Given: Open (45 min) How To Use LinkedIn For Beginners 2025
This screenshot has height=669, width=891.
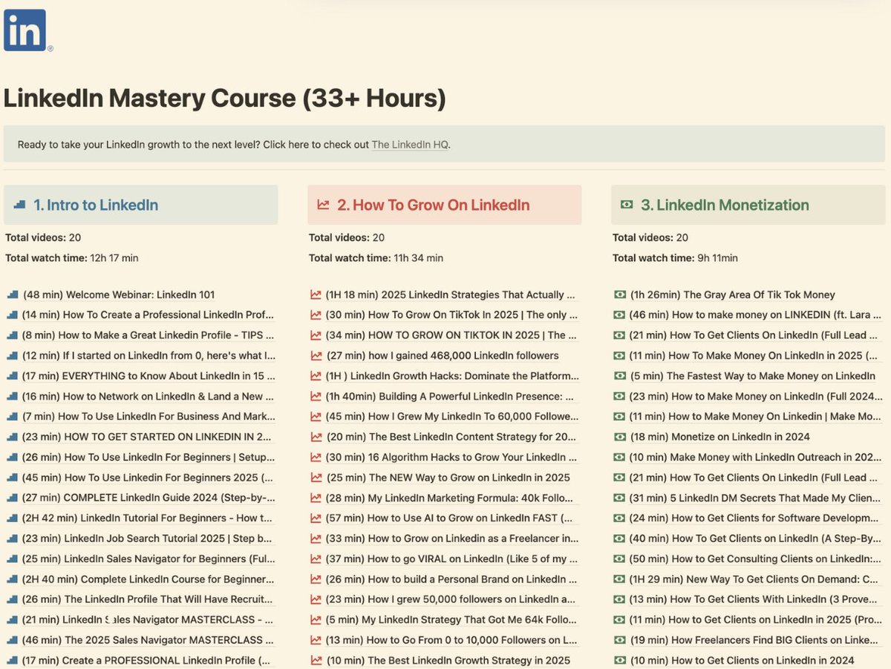Looking at the screenshot, I should 147,478.
